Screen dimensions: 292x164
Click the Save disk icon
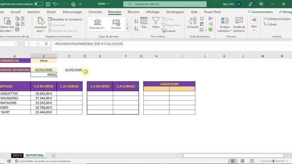point(48,4)
